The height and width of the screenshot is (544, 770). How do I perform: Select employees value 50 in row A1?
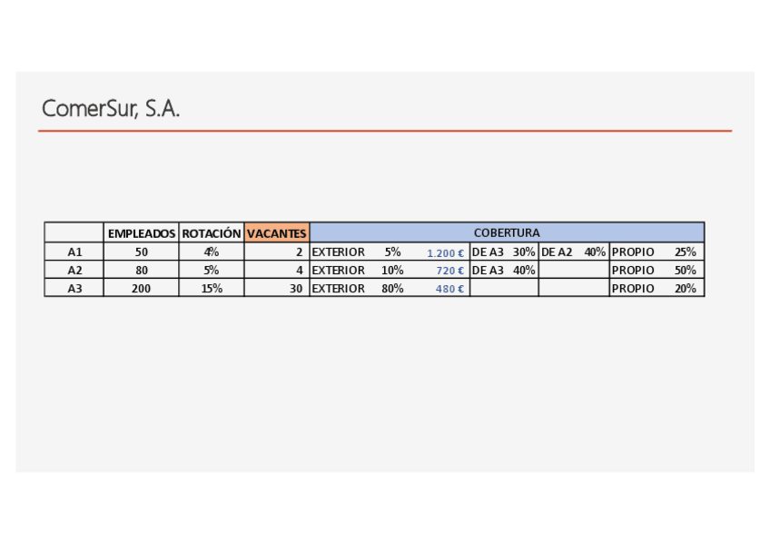click(142, 252)
